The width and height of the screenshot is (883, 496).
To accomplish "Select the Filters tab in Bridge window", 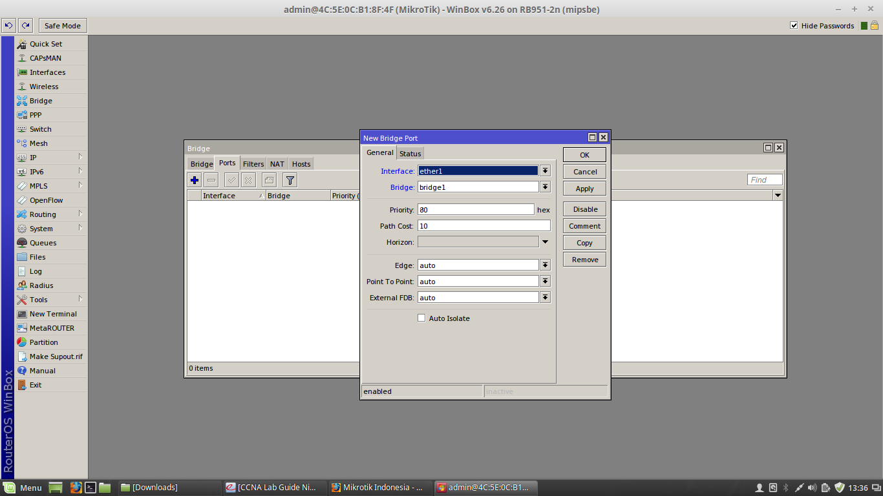I will click(253, 163).
